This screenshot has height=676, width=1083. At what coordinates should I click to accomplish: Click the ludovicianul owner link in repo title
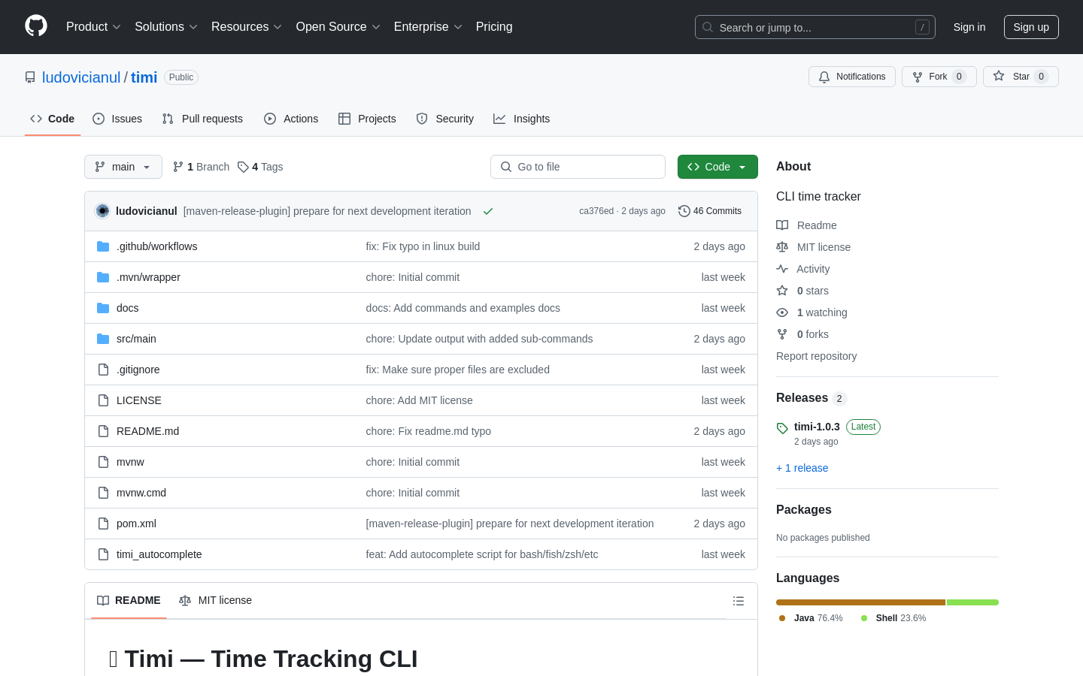81,77
